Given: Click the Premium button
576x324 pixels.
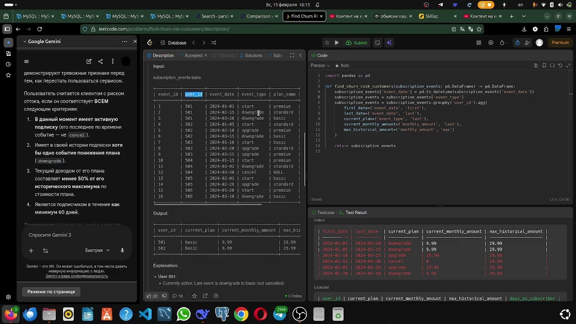Looking at the screenshot, I should click(560, 43).
